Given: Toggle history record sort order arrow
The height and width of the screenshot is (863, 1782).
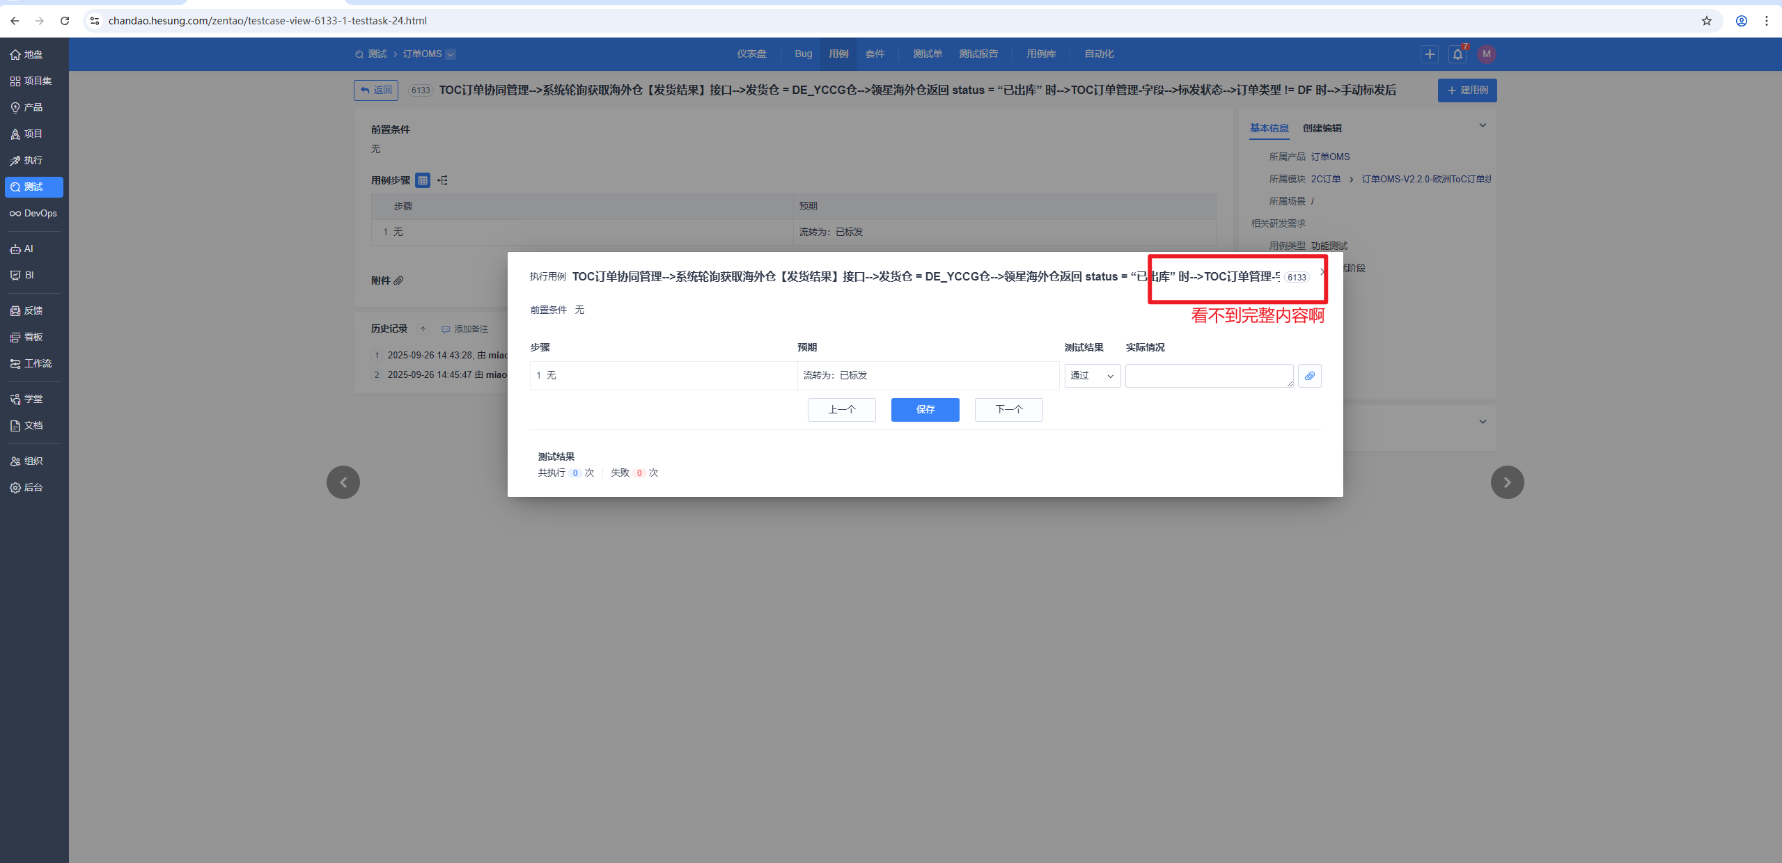Looking at the screenshot, I should (423, 329).
